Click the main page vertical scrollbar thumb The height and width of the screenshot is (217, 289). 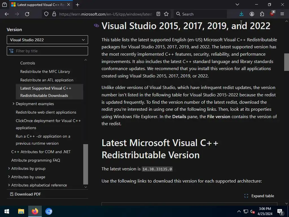click(286, 62)
